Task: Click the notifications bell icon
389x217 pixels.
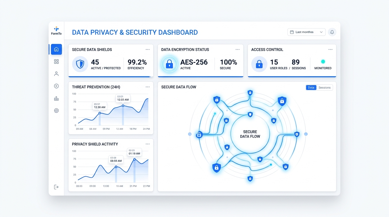Action: (x=332, y=32)
